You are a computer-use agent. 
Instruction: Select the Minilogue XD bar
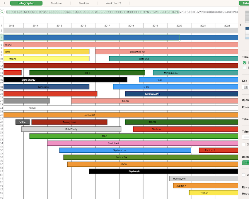pos(195,73)
